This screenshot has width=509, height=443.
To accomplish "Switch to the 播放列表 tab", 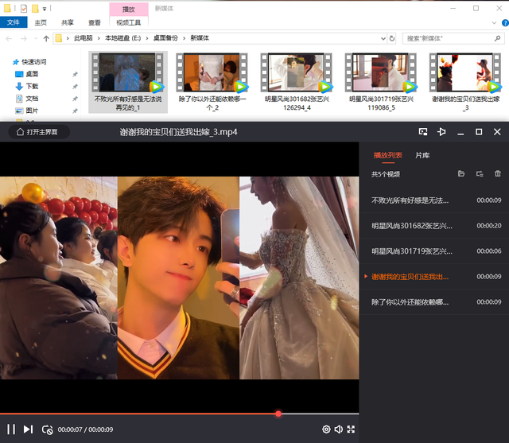I will (x=387, y=155).
